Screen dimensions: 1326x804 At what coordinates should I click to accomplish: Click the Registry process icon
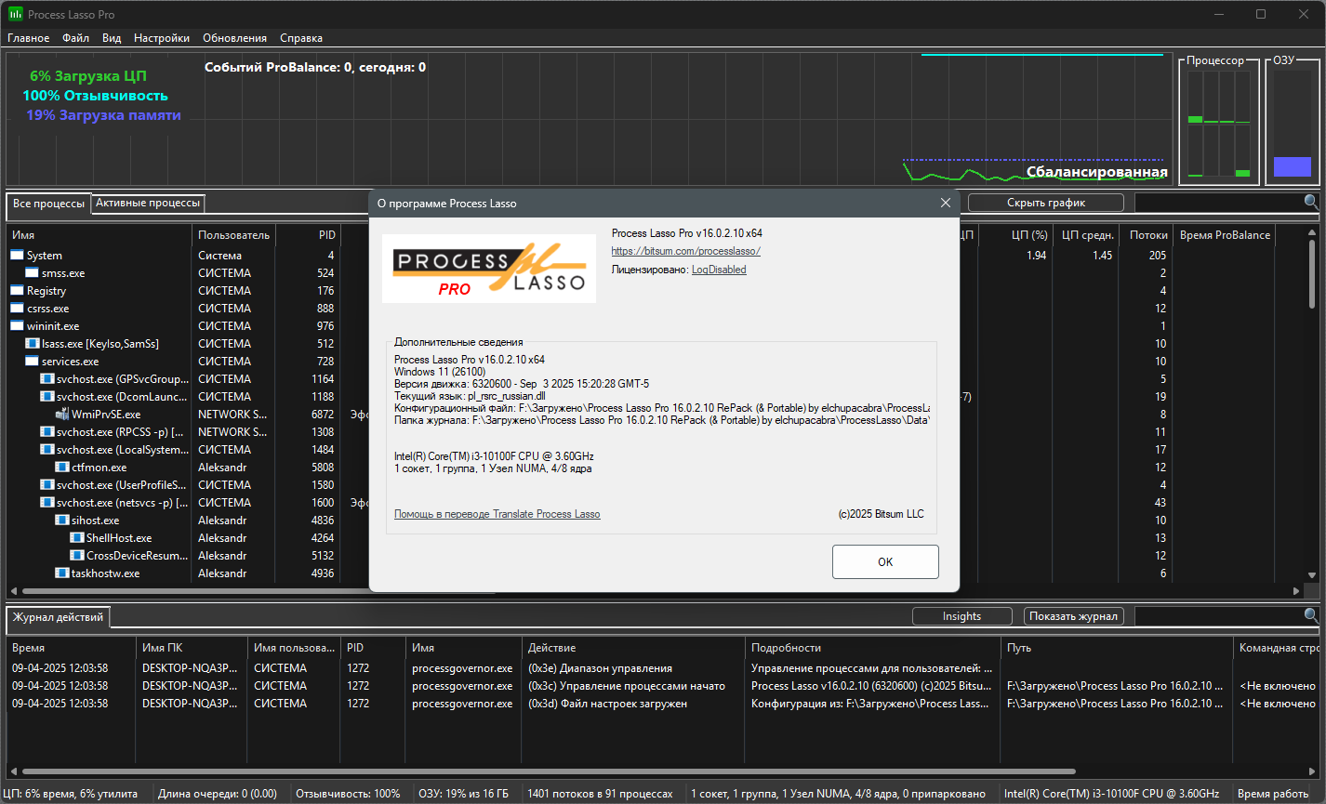coord(17,291)
